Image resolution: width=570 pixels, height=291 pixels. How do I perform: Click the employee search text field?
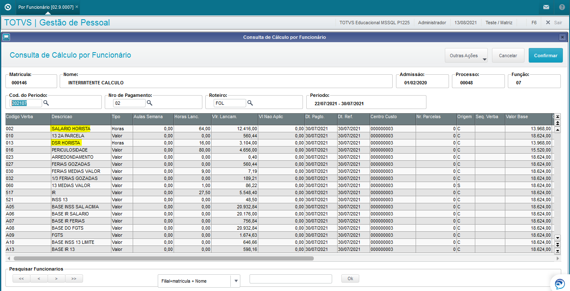(x=290, y=279)
